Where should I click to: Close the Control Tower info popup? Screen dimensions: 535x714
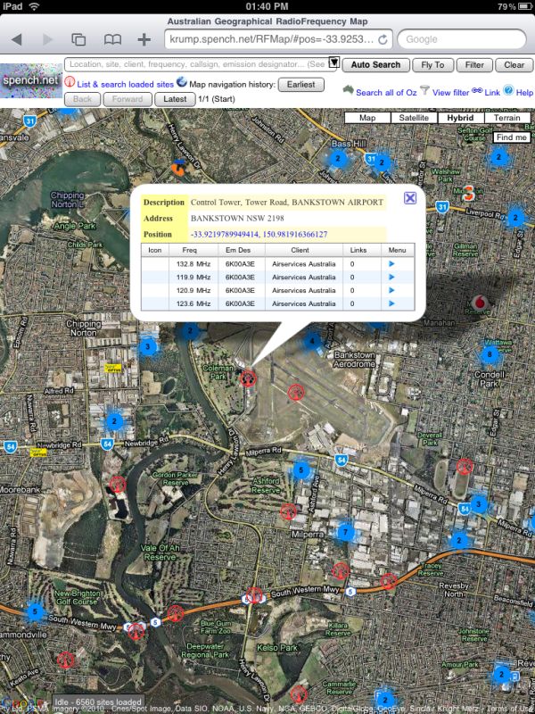[410, 197]
